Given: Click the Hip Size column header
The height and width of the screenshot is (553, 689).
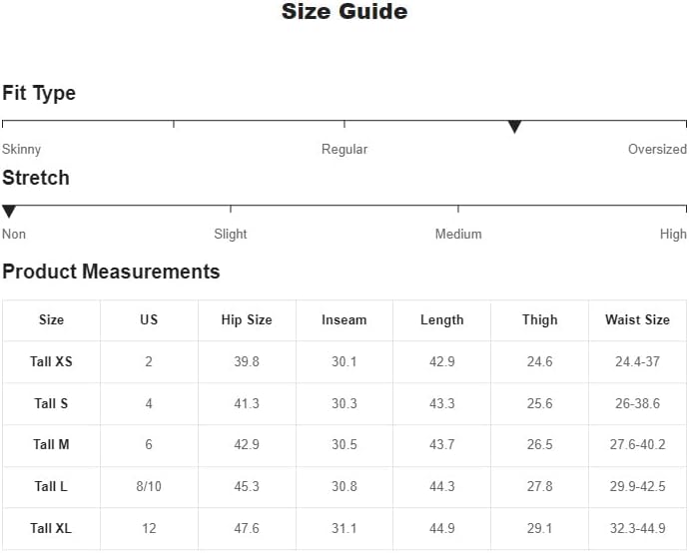Looking at the screenshot, I should coord(247,320).
